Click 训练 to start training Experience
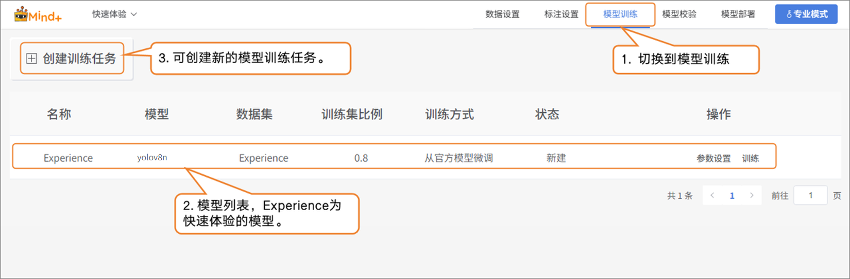The image size is (850, 279). click(x=751, y=158)
